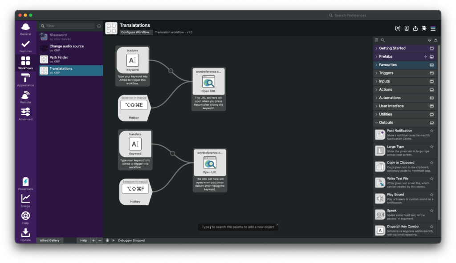Select the translate Keyword node
Image resolution: width=456 pixels, height=263 pixels.
(x=135, y=150)
